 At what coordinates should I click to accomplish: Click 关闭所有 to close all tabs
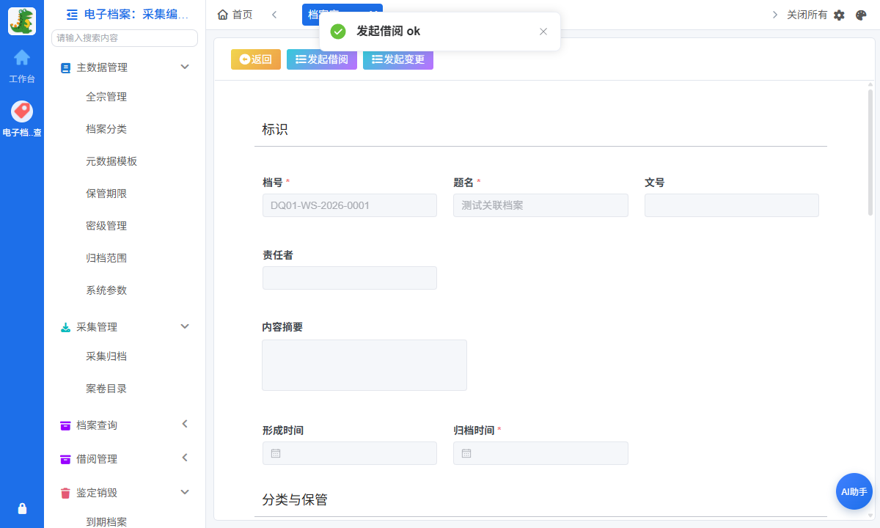click(807, 15)
